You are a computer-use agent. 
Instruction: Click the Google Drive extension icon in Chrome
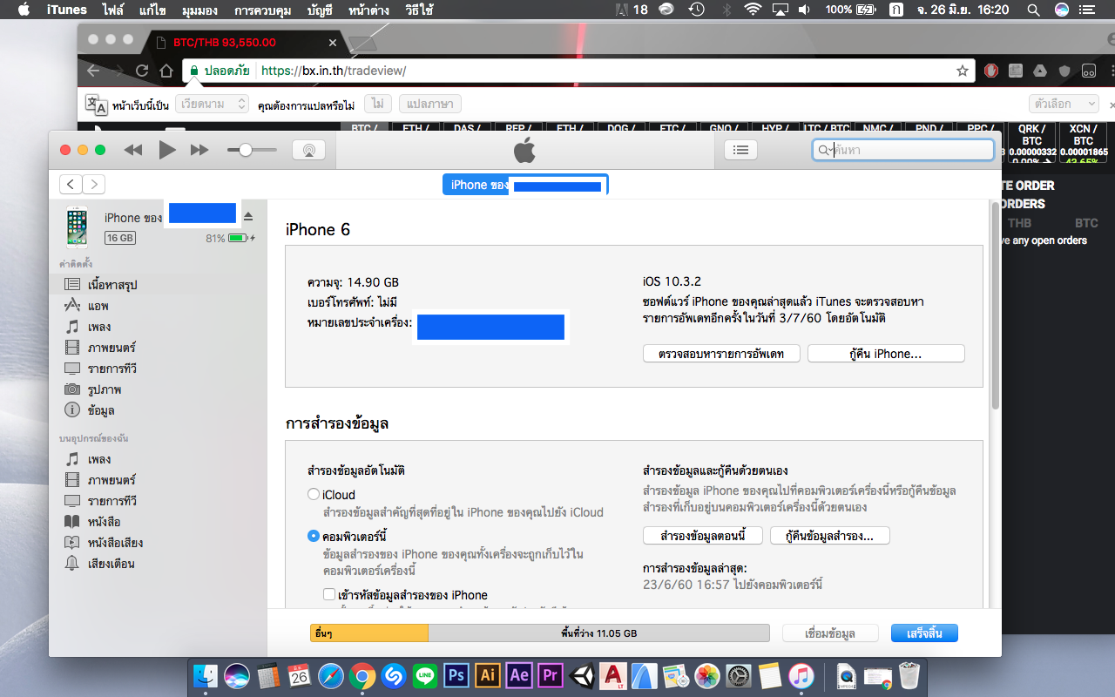1040,71
